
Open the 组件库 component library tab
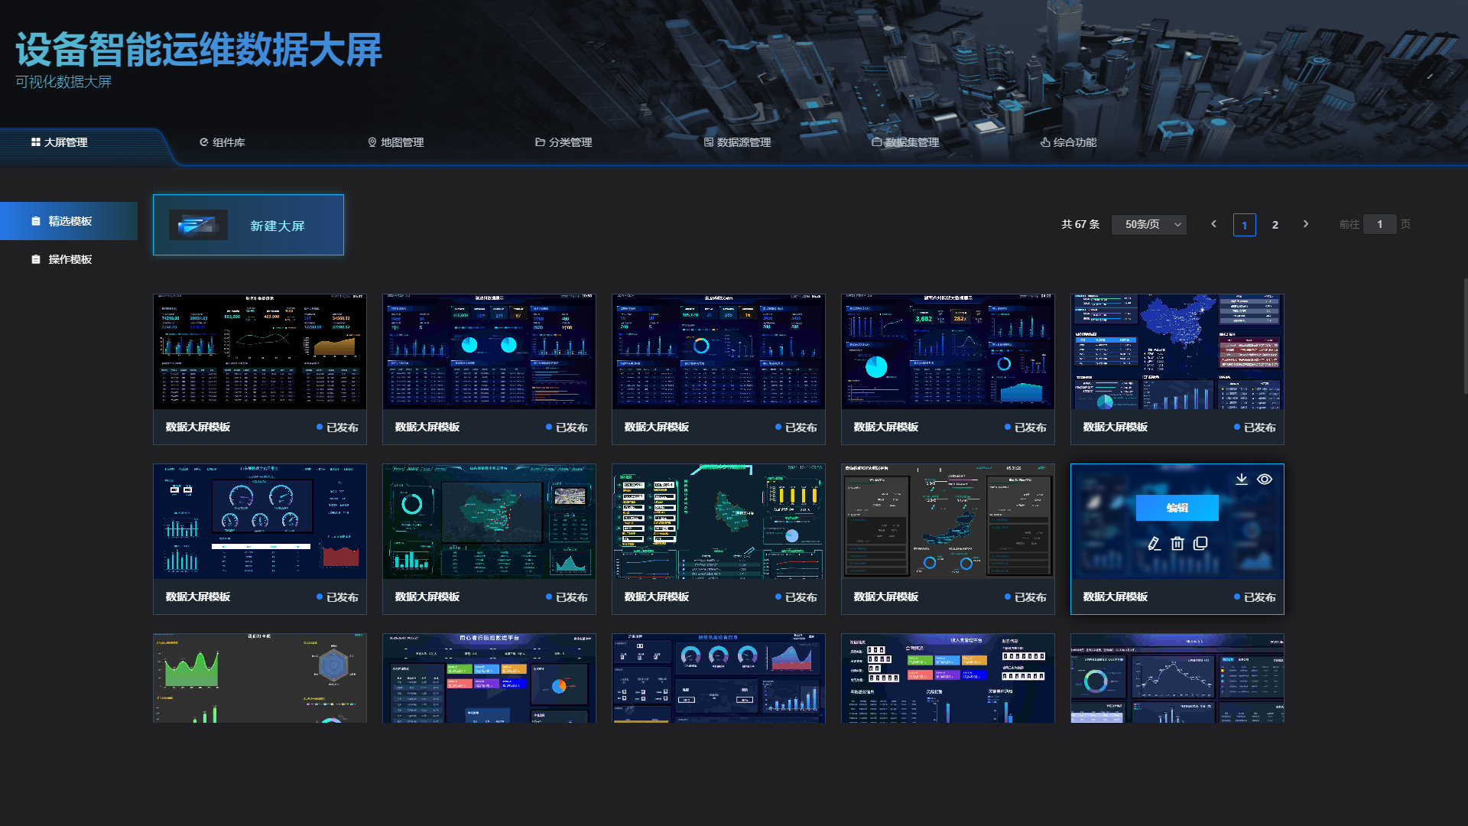pyautogui.click(x=222, y=142)
